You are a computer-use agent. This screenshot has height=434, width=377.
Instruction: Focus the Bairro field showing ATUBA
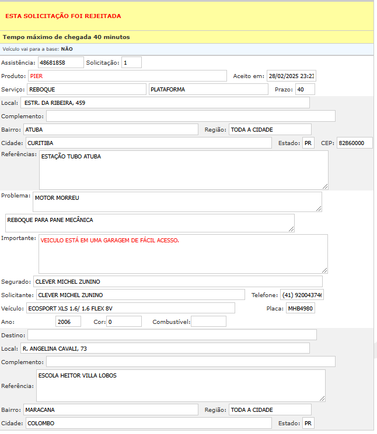pos(111,129)
